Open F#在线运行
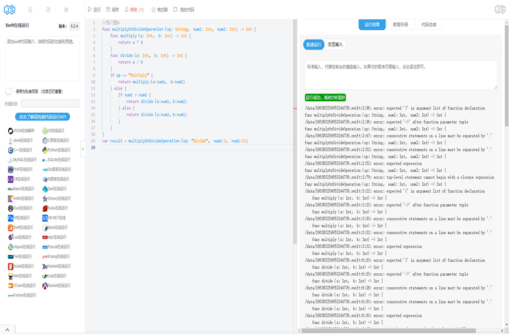509x335 pixels. pyautogui.click(x=19, y=218)
